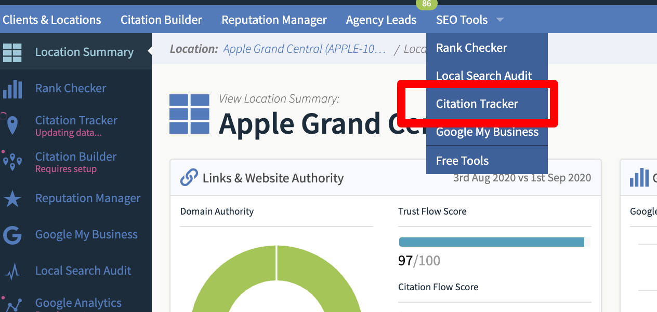Click the Apple Grand Central breadcrumb link
This screenshot has height=312, width=657.
coord(305,49)
